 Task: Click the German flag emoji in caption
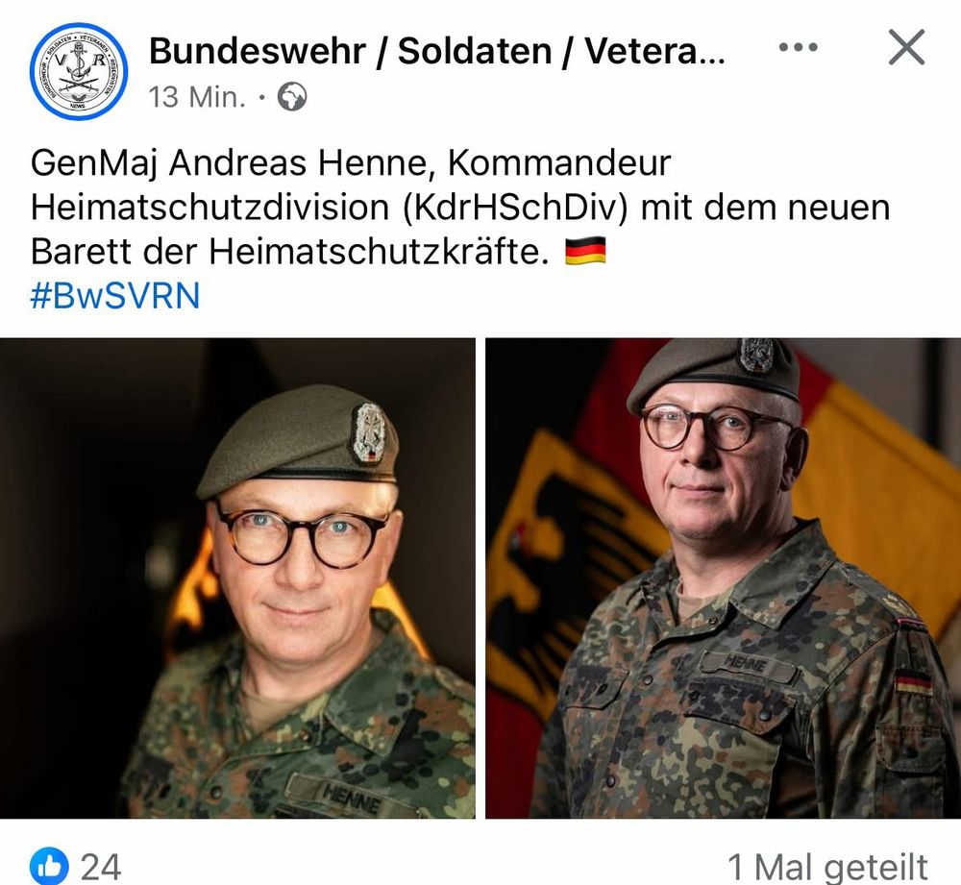click(x=585, y=251)
